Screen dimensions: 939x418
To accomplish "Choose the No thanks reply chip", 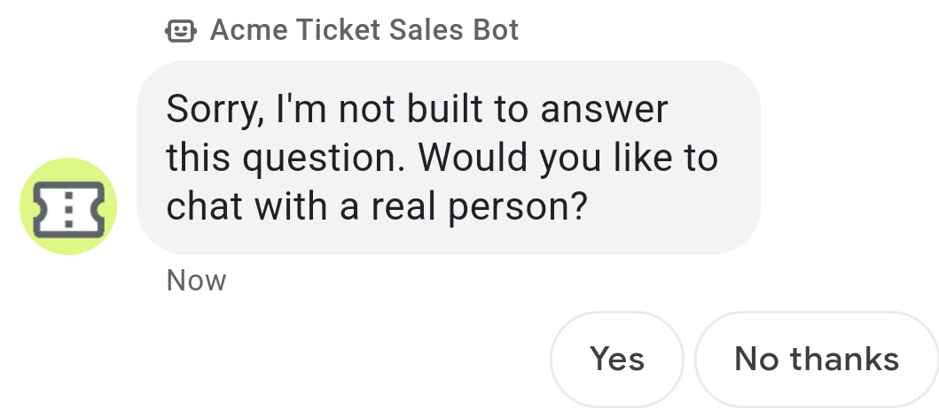I will tap(817, 360).
